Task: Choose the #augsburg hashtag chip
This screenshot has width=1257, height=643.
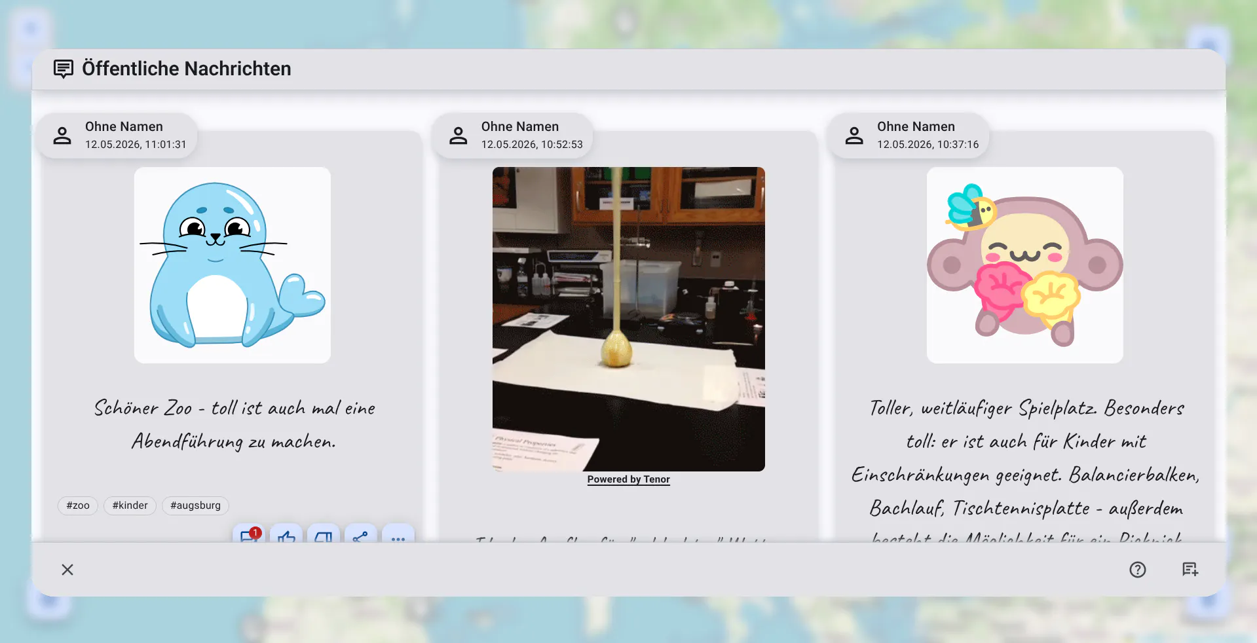Action: (x=195, y=505)
